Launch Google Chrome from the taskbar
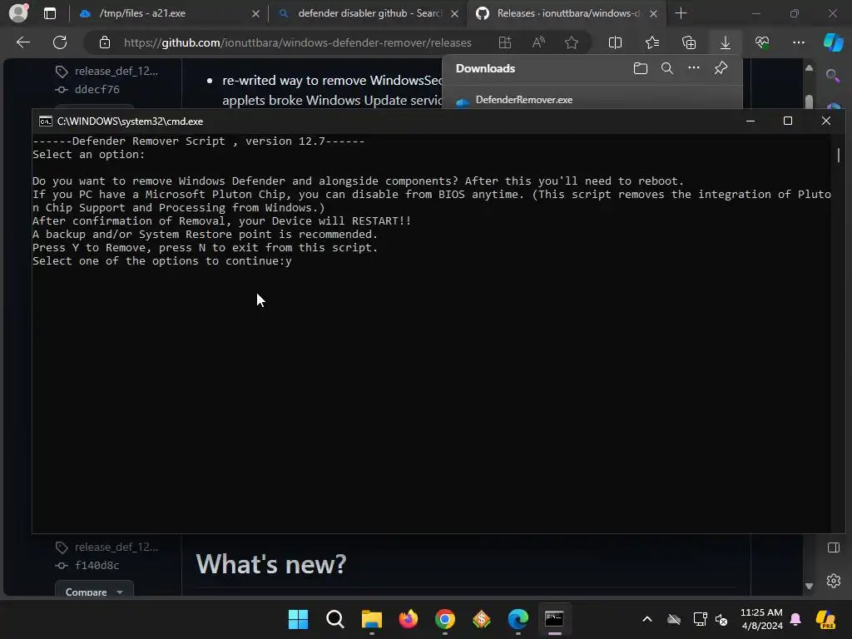The image size is (852, 639). (x=445, y=619)
